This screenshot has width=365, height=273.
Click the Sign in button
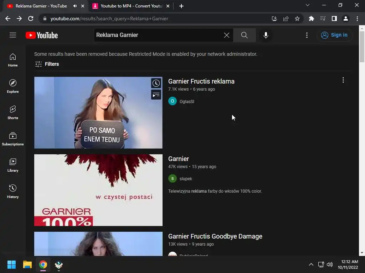point(334,35)
